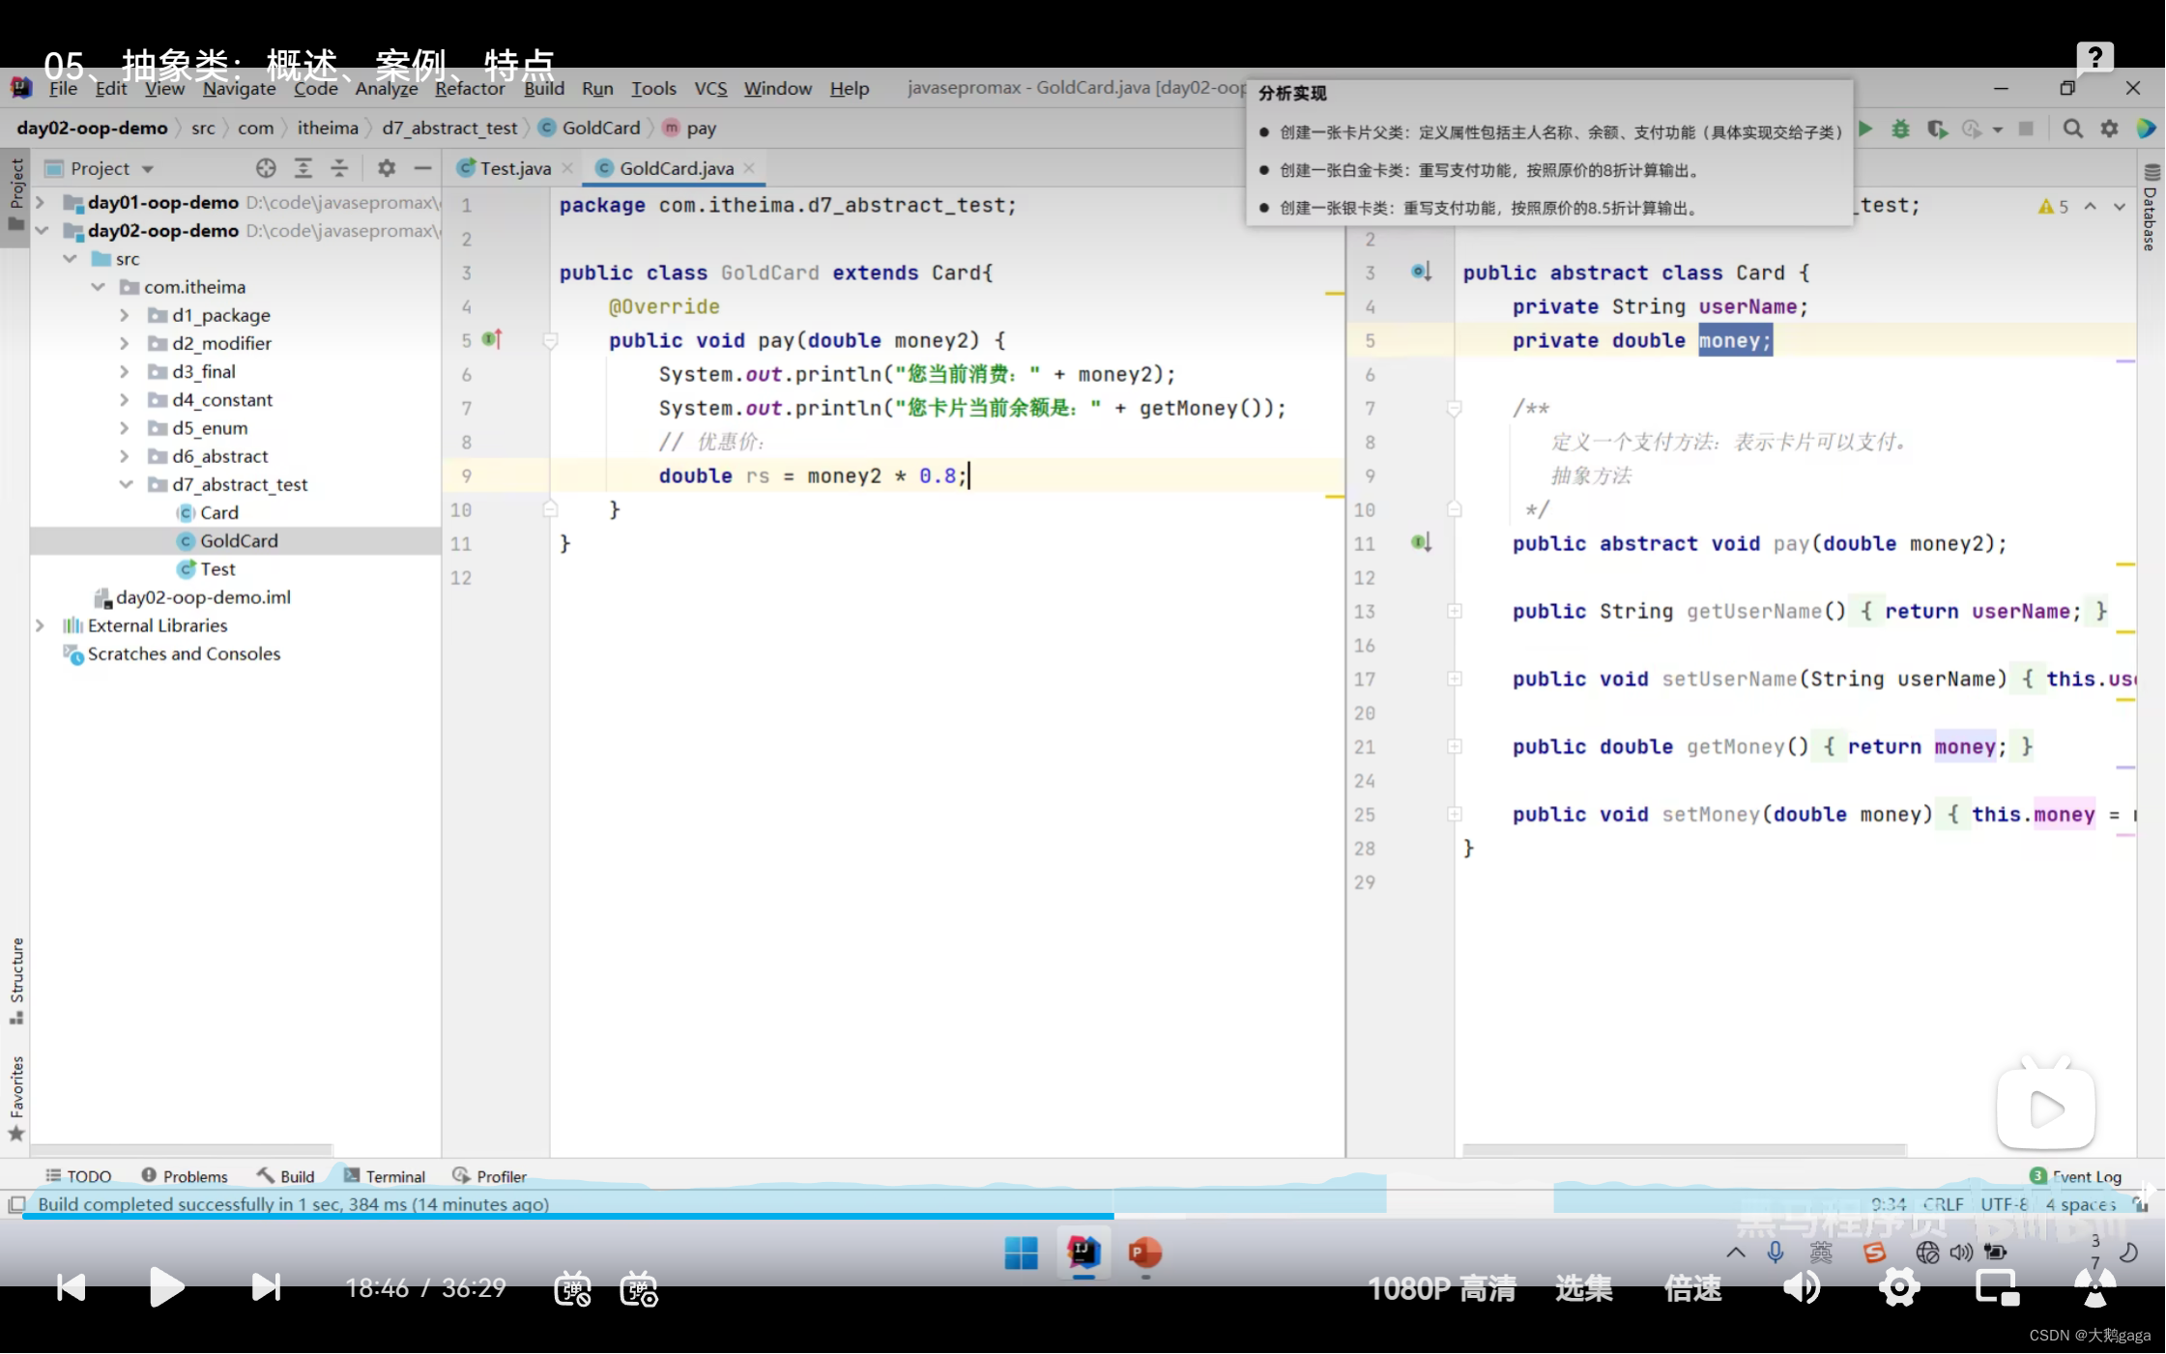Open the Refactor menu

point(469,88)
